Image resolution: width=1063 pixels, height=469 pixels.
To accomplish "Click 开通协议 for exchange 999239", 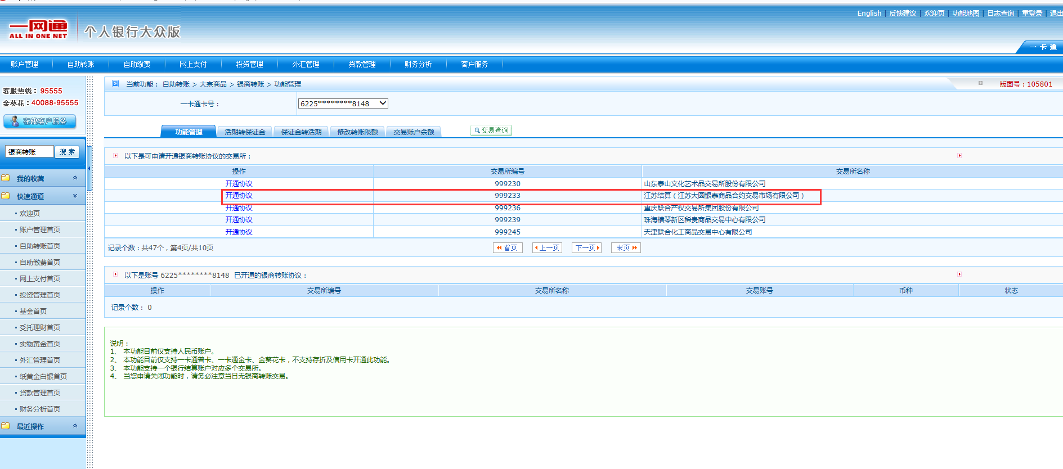I will 239,219.
